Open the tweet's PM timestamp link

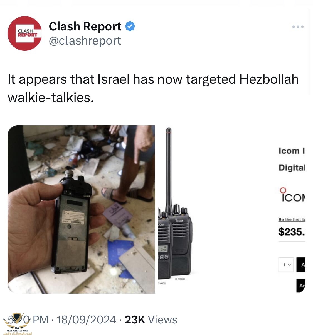click(28, 320)
